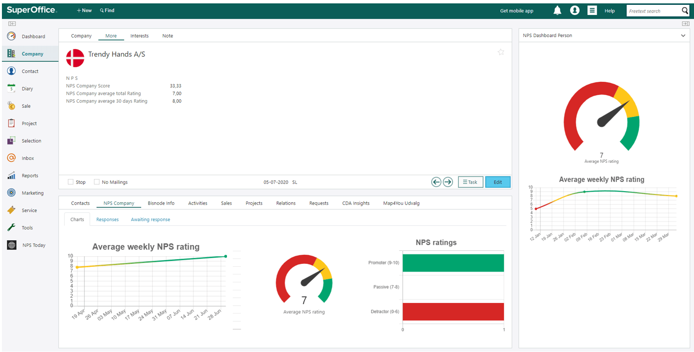The height and width of the screenshot is (352, 694).
Task: Switch to the Responses sub-tab
Action: coord(107,220)
